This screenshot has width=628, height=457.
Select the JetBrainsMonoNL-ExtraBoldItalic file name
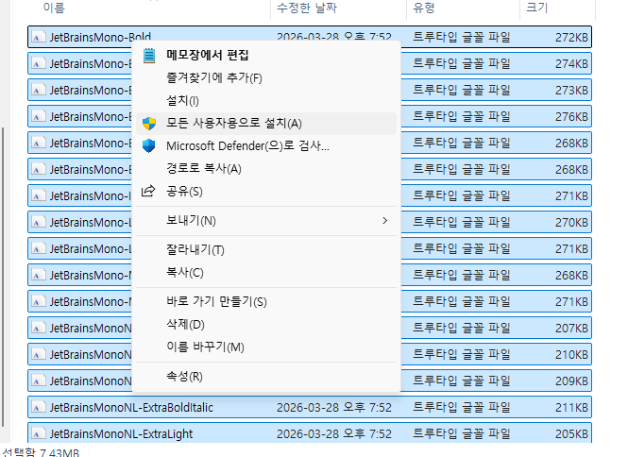pyautogui.click(x=131, y=408)
